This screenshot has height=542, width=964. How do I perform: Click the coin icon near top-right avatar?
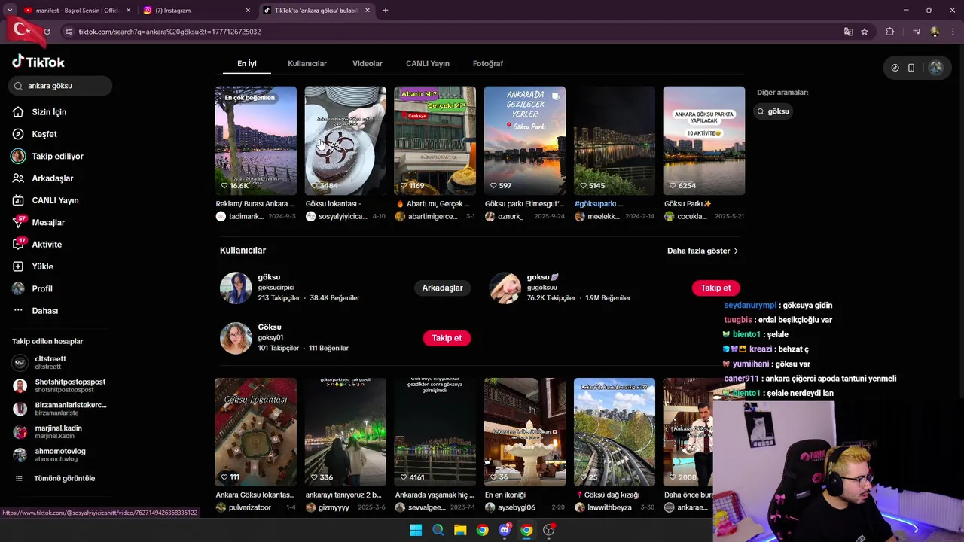895,68
